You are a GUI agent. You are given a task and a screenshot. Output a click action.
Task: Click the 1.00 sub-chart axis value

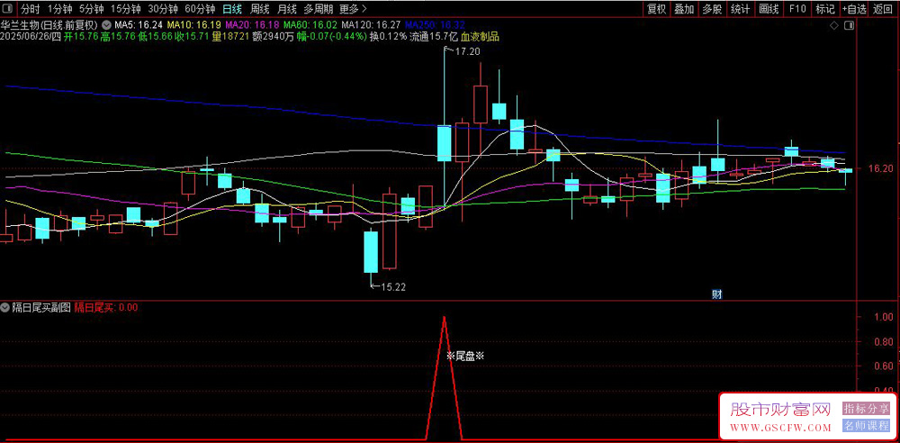885,317
